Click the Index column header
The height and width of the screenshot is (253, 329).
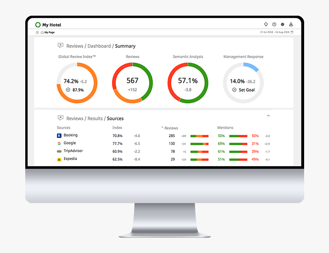click(117, 127)
